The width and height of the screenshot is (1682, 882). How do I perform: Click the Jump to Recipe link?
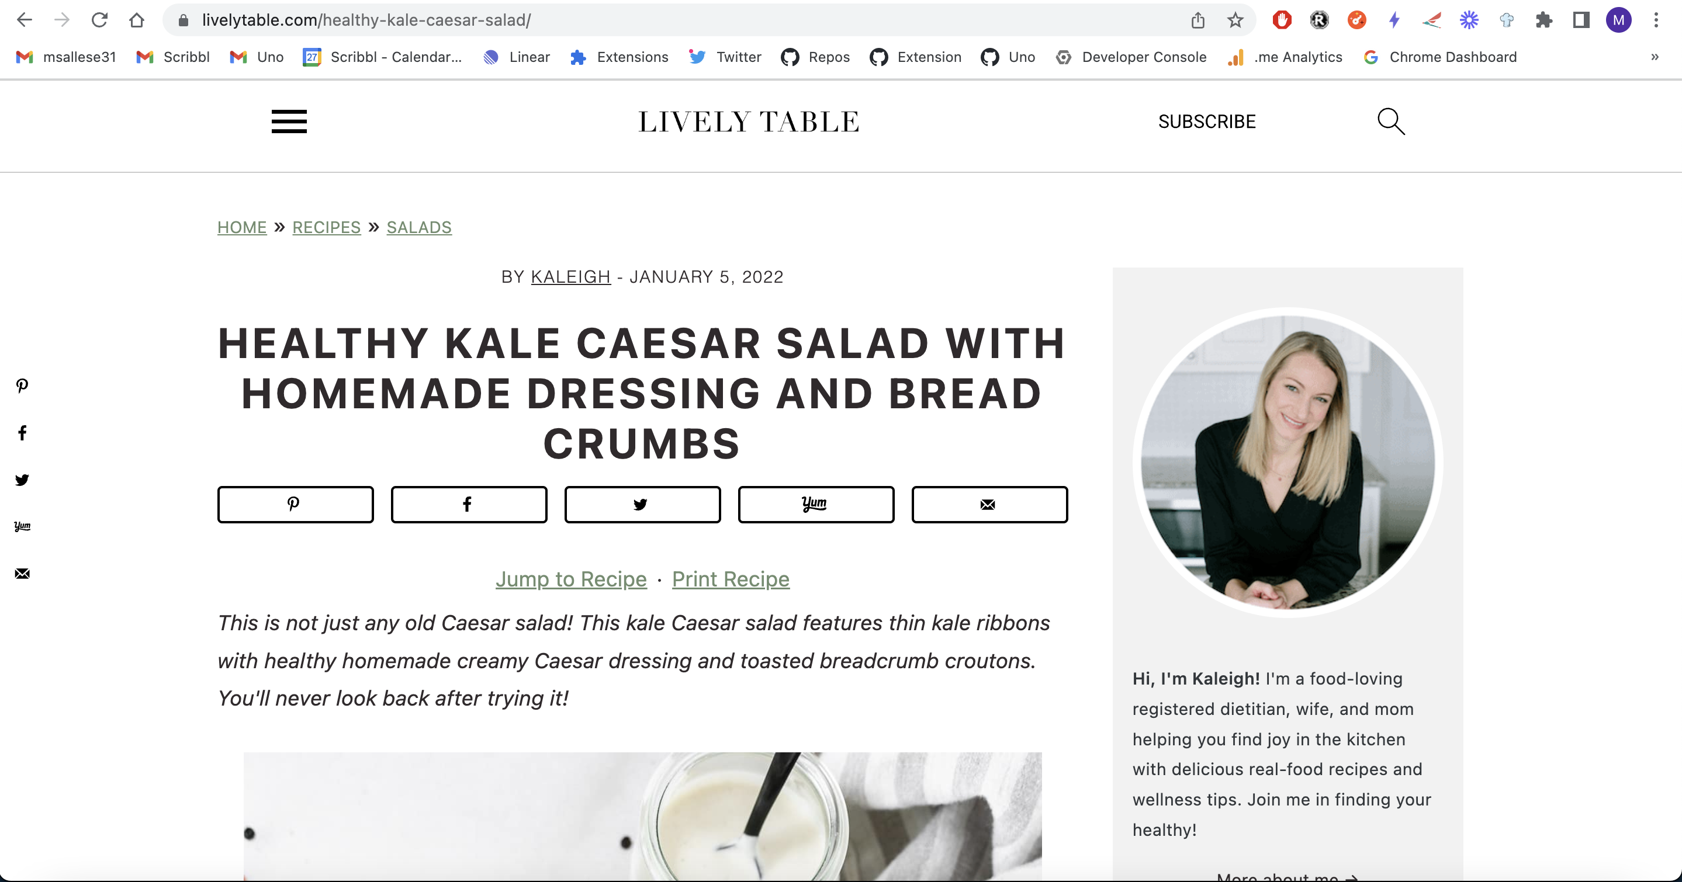point(570,579)
